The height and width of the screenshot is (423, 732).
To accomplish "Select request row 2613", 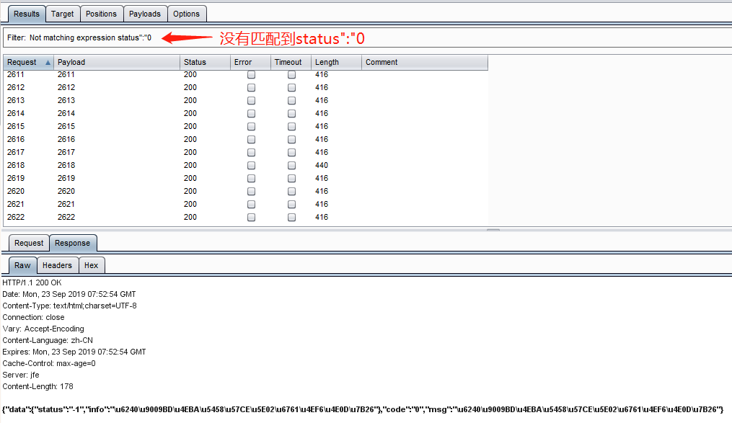I will pyautogui.click(x=245, y=100).
